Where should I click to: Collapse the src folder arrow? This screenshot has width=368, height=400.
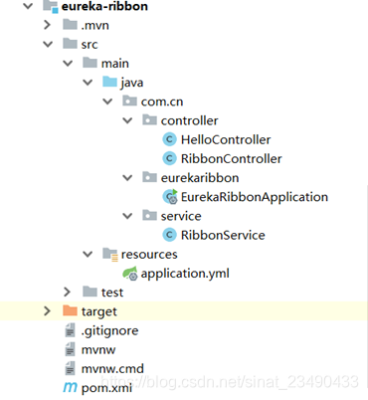click(48, 44)
